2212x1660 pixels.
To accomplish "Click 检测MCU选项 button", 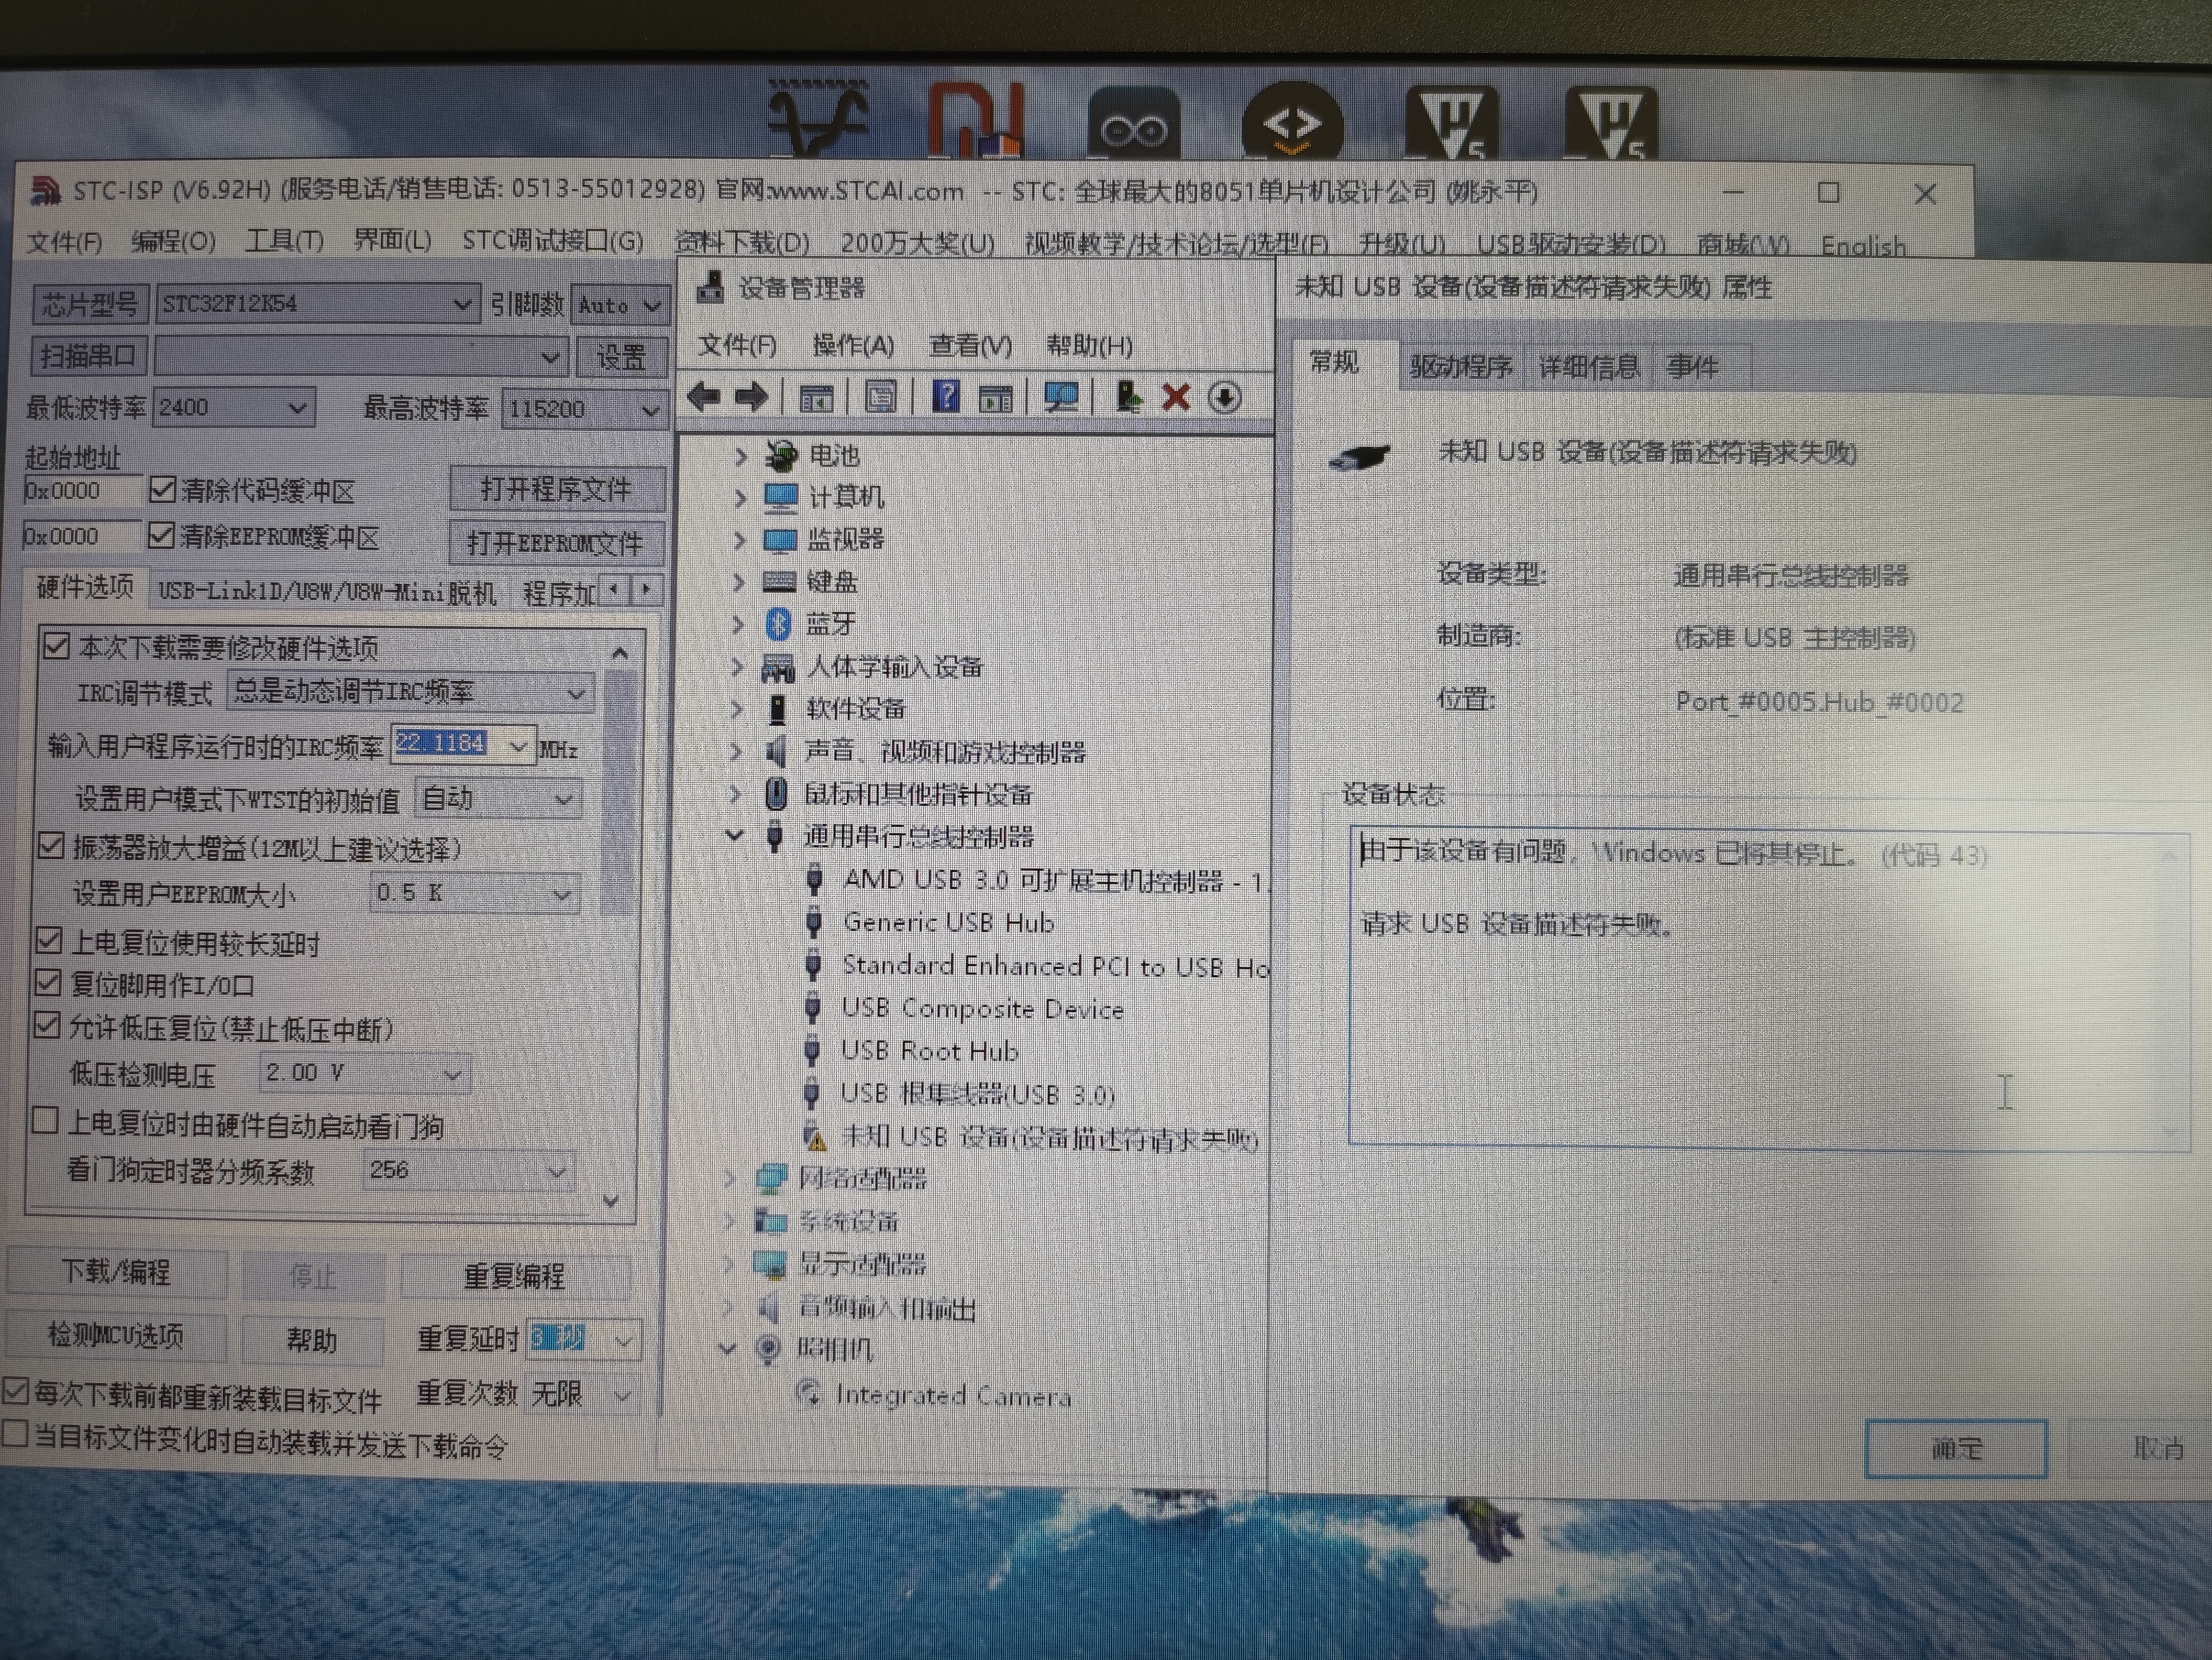I will pyautogui.click(x=116, y=1336).
